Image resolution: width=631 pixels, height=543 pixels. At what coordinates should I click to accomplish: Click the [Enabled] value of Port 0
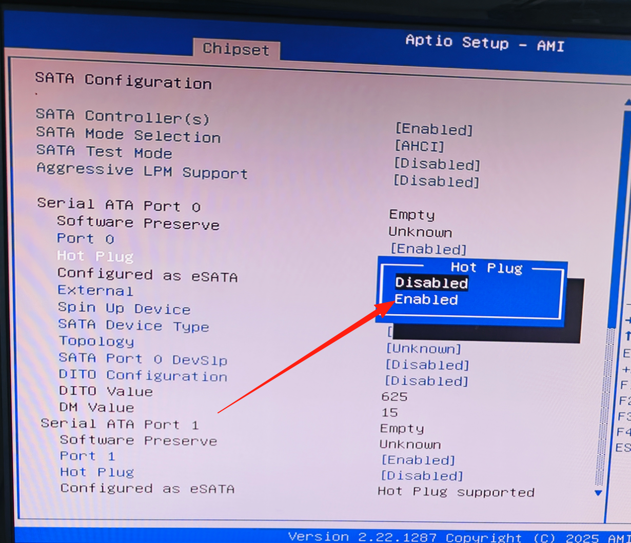pos(429,250)
